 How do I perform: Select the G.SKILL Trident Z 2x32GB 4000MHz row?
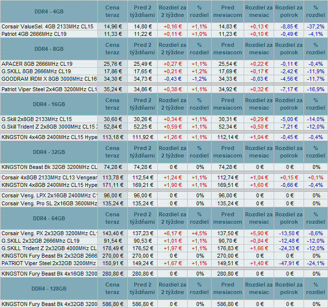point(164,248)
